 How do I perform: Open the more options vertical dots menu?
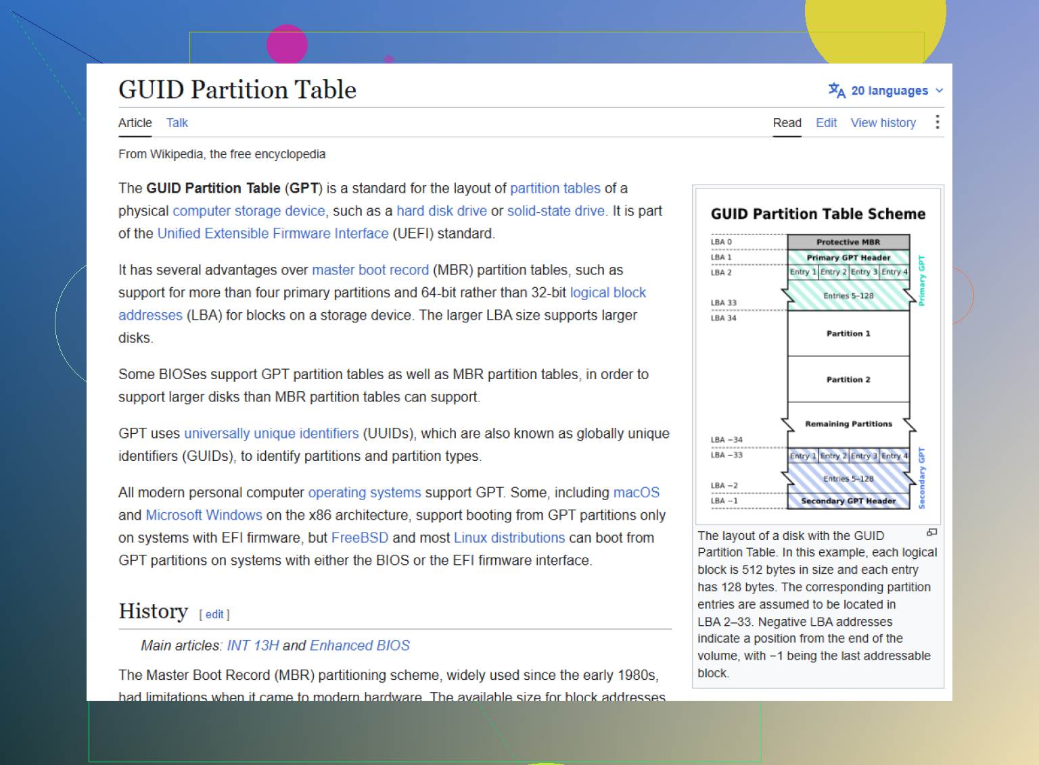937,122
